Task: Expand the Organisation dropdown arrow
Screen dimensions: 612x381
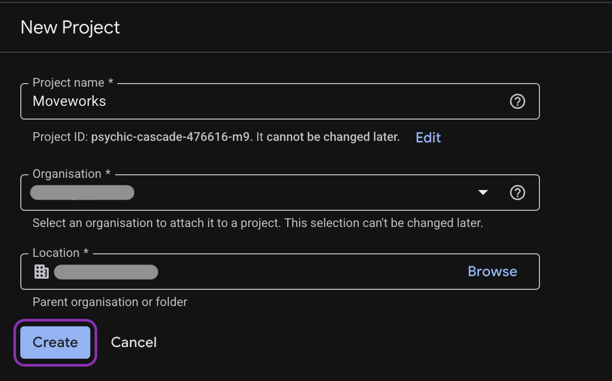Action: (483, 193)
